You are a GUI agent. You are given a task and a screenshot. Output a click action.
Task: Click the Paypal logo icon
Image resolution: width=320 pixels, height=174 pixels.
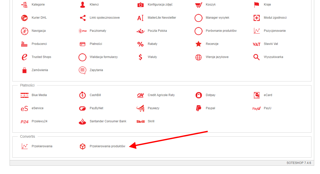[x=199, y=108]
